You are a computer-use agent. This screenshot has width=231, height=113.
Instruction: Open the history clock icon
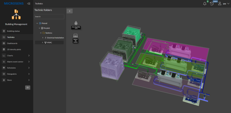tap(212, 4)
